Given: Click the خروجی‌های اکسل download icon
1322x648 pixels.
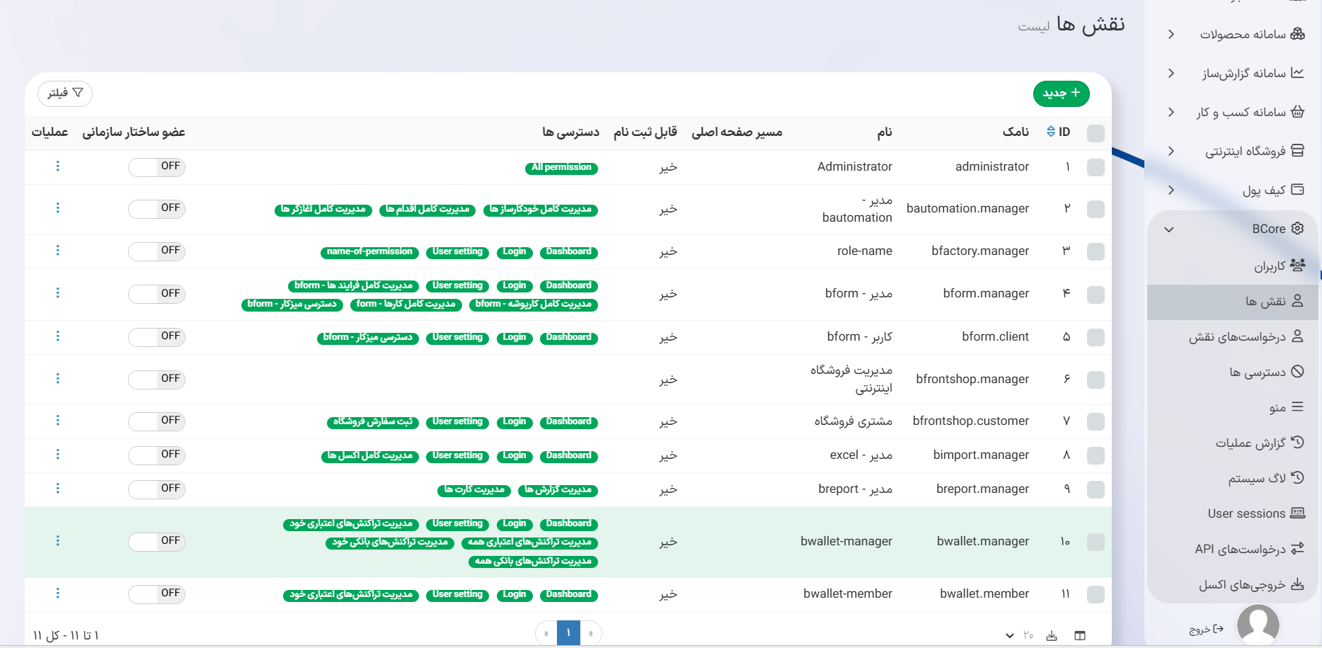Looking at the screenshot, I should click(x=1297, y=584).
